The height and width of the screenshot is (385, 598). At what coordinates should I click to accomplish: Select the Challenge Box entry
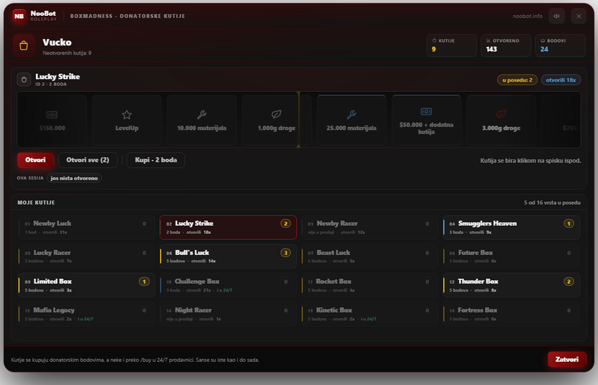tap(228, 285)
